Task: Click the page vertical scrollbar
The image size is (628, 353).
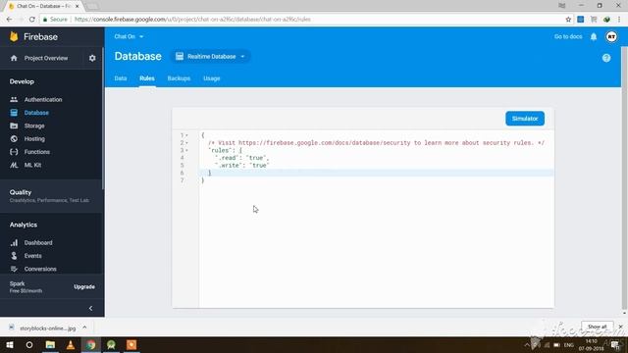Action: pyautogui.click(x=624, y=176)
